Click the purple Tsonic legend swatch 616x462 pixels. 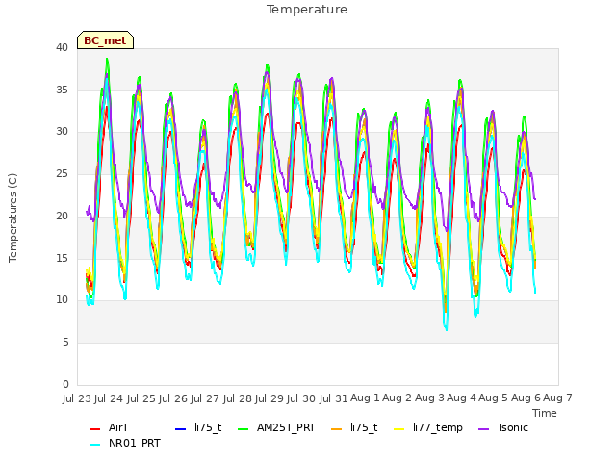click(x=484, y=428)
